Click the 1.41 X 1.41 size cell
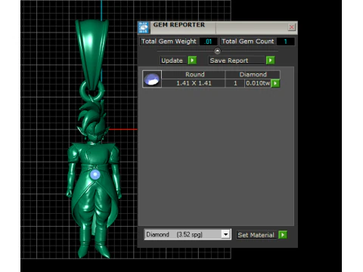The width and height of the screenshot is (363, 272). tap(194, 83)
